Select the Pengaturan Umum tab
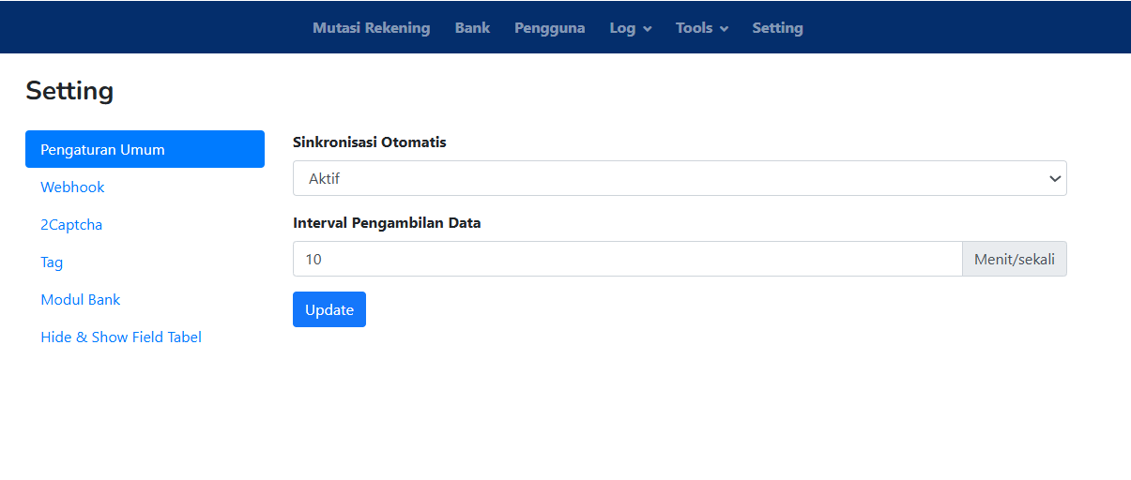 145,149
